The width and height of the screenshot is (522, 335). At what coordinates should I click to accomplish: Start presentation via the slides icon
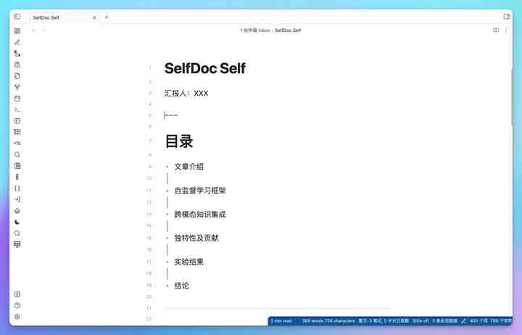(17, 245)
